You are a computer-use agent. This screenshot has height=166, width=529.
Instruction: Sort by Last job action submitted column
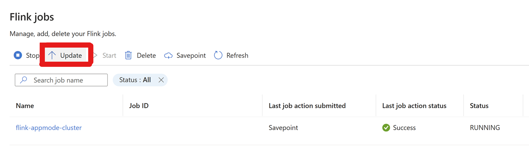[307, 106]
